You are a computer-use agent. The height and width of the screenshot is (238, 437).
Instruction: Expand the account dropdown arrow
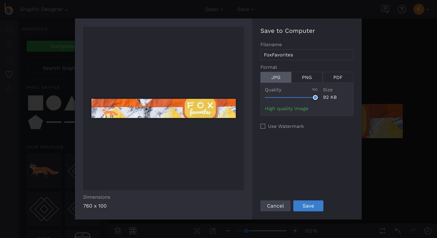click(x=428, y=9)
